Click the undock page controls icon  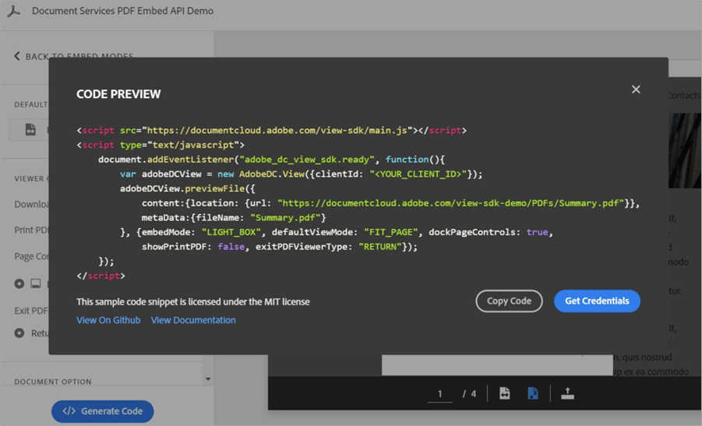click(568, 393)
